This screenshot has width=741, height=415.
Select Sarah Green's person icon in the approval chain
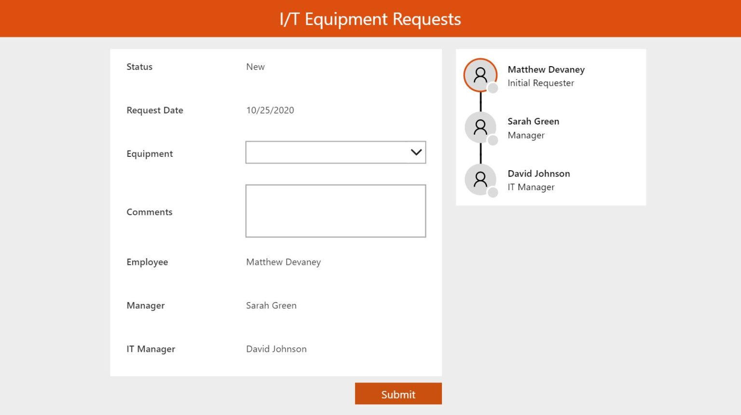tap(480, 127)
